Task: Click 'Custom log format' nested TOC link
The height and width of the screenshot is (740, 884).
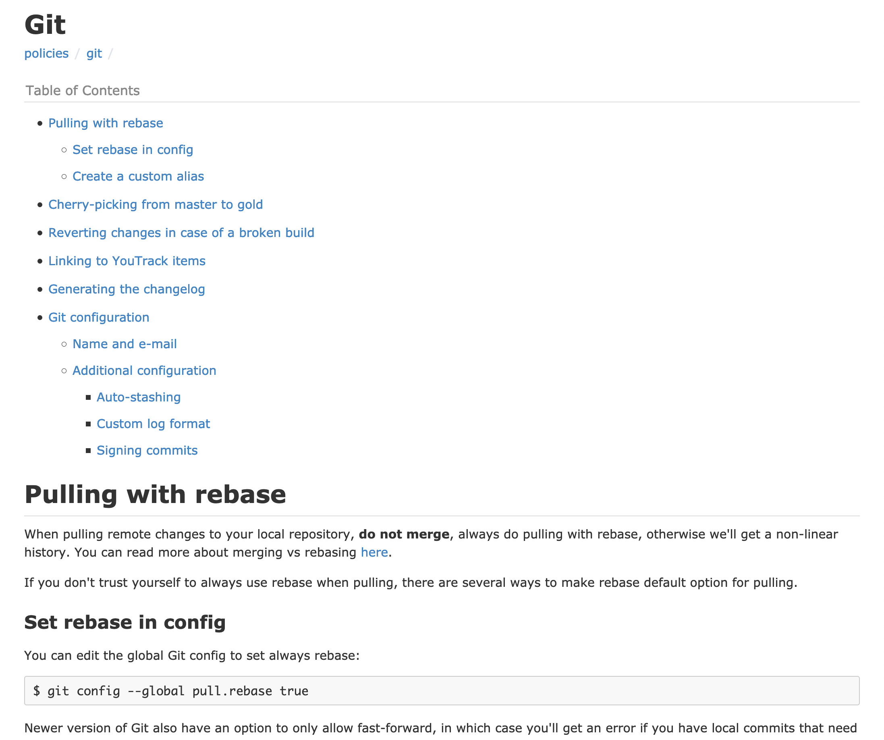Action: [154, 424]
